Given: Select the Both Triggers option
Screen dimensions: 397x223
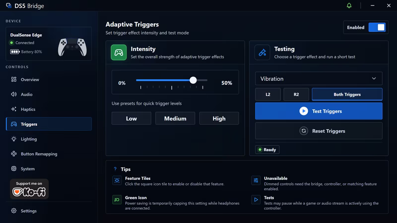Looking at the screenshot, I should coord(347,94).
